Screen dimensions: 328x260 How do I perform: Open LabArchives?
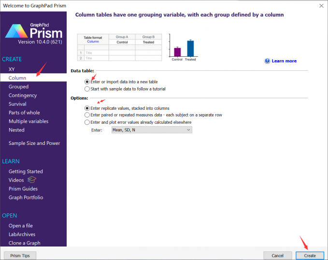[22, 234]
